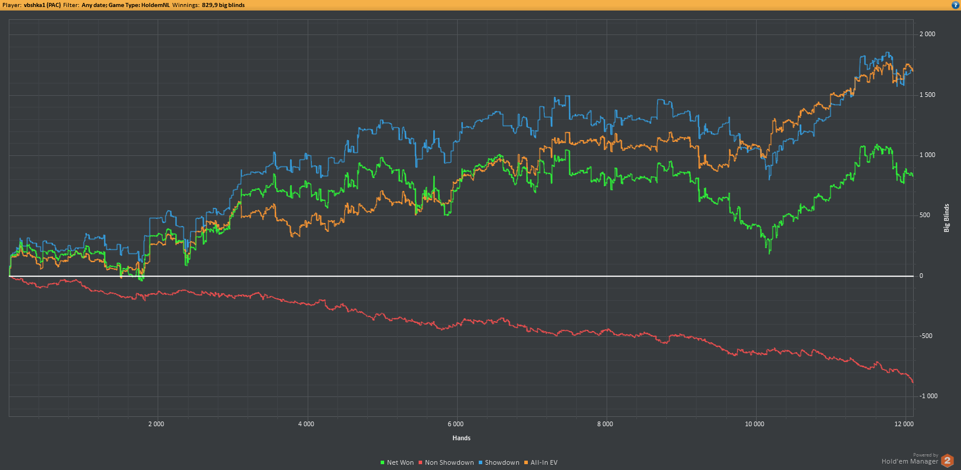Click the 6 000 tick on the Hands axis

(455, 424)
